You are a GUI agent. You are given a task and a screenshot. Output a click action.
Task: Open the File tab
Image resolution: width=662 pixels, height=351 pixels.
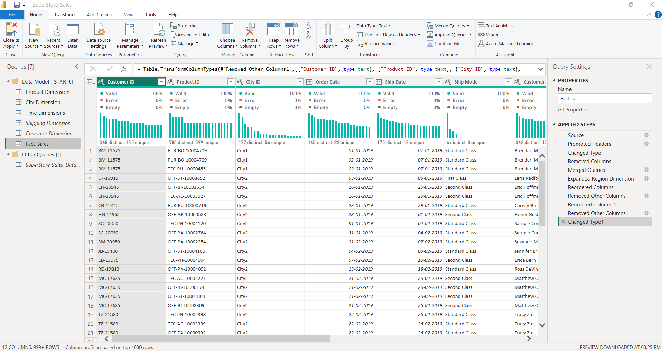12,14
